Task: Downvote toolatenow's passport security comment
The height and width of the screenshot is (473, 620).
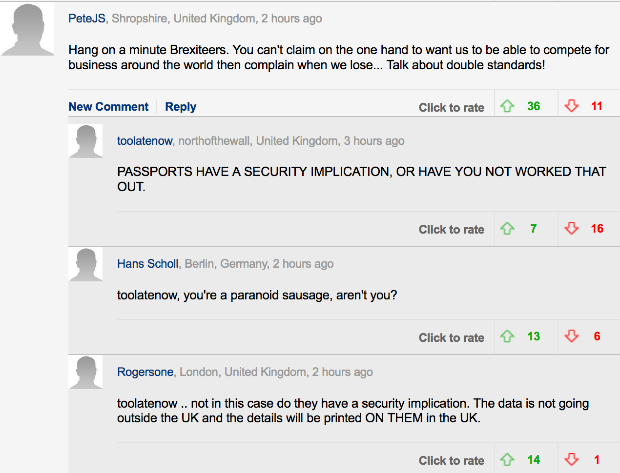Action: (x=571, y=228)
